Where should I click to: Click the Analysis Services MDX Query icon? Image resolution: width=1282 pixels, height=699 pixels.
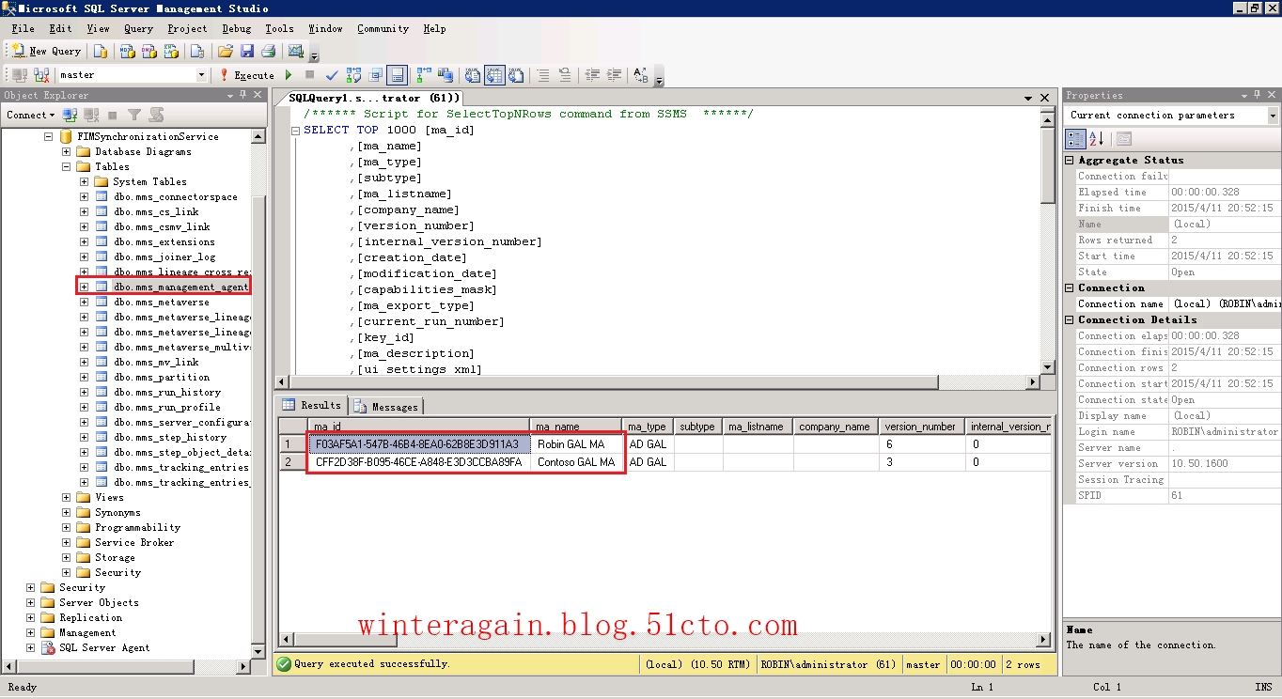126,51
